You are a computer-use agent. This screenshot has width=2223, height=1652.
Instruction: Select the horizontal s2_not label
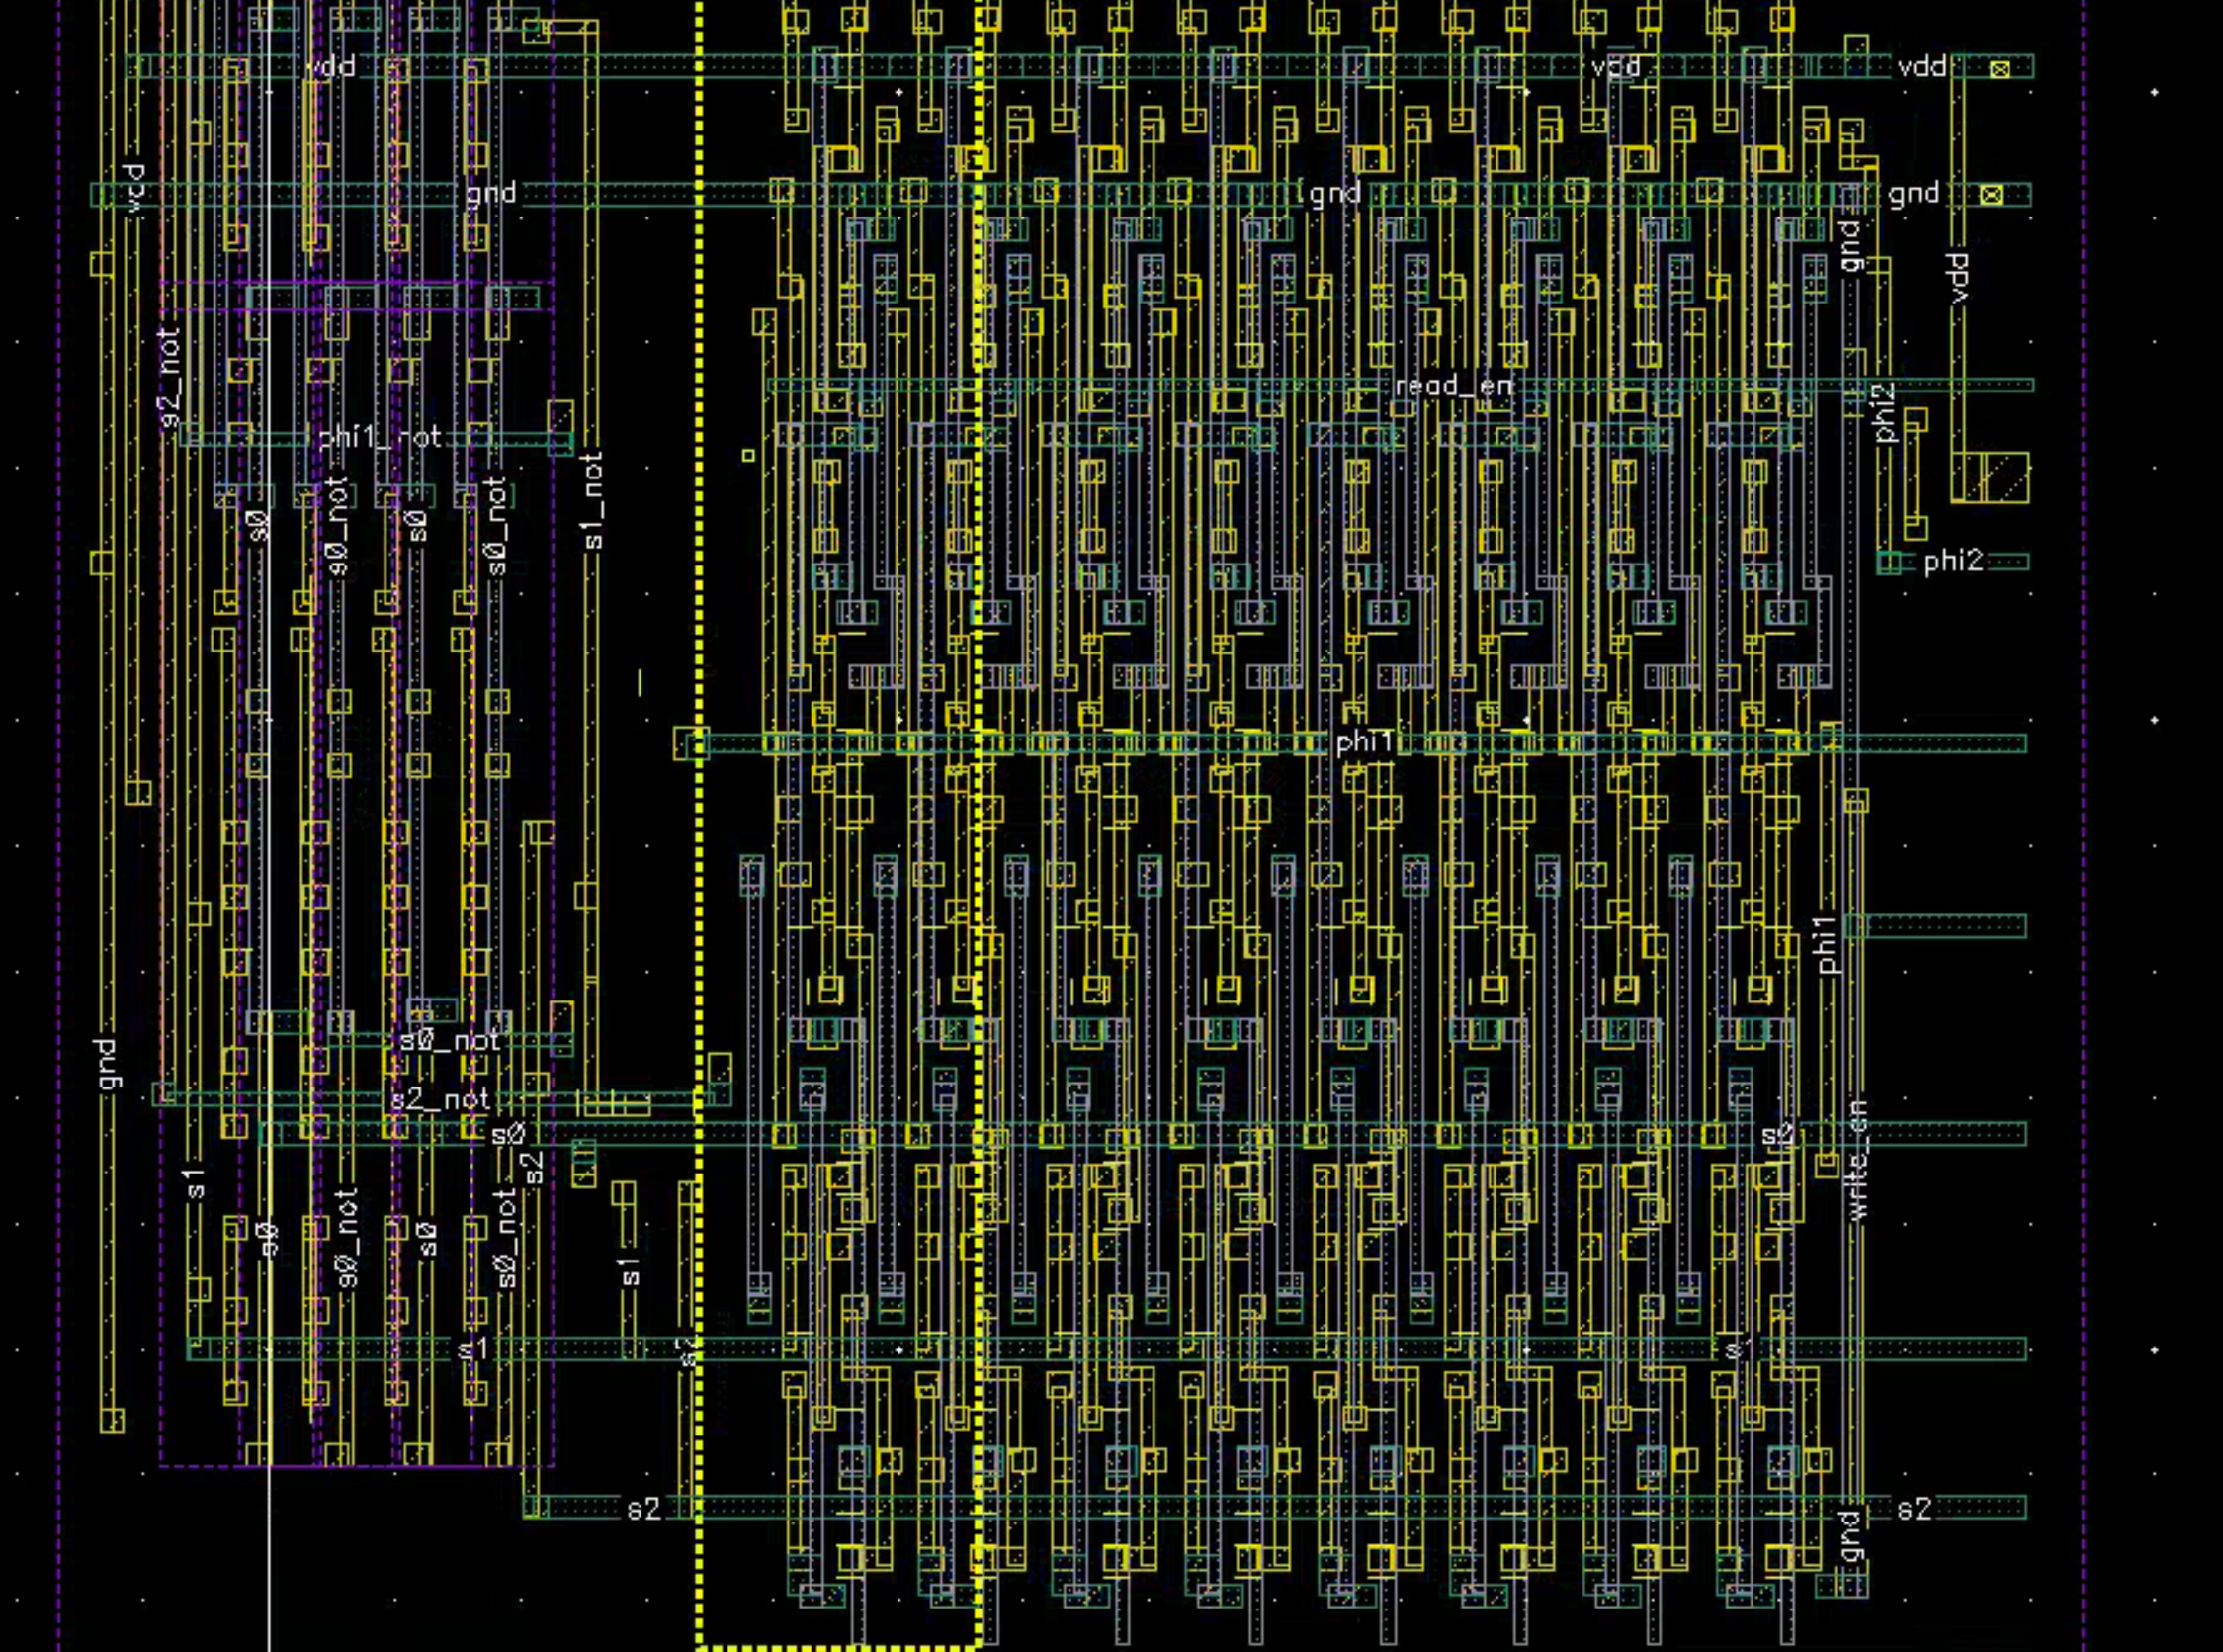pyautogui.click(x=440, y=1100)
